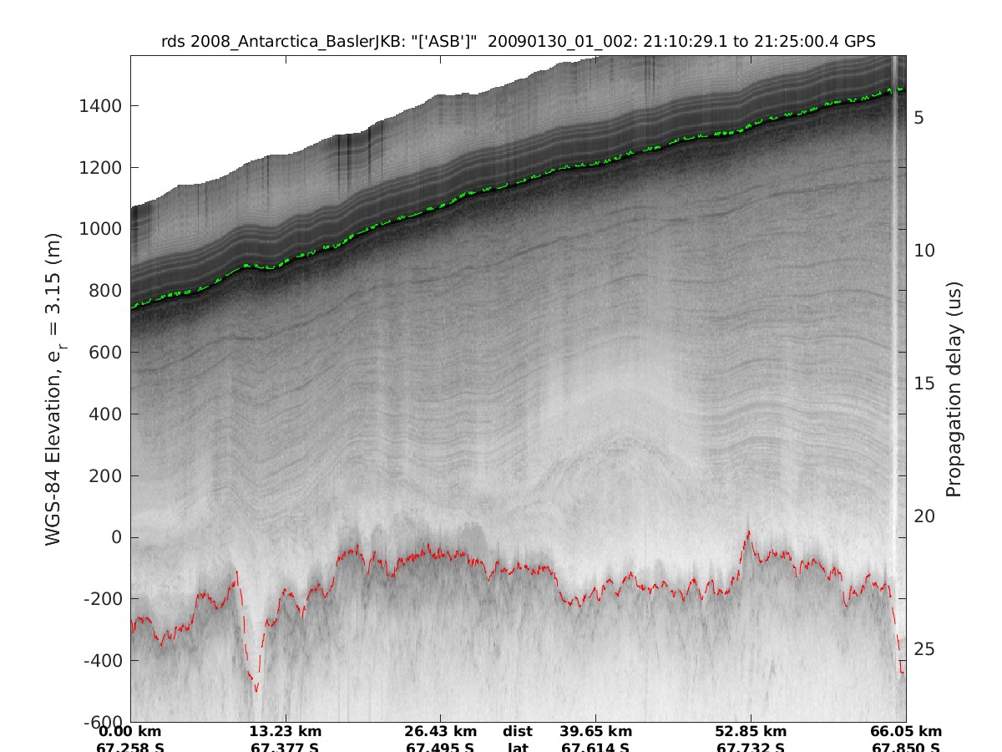Click the "26.43 km" distance label

click(x=441, y=732)
